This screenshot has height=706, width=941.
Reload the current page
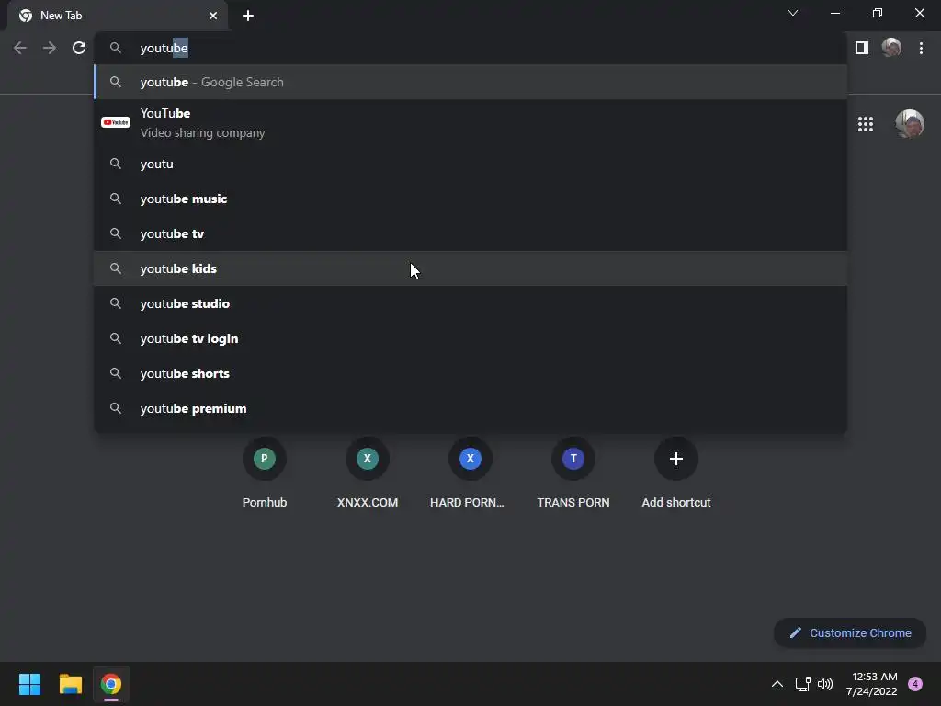pos(79,48)
